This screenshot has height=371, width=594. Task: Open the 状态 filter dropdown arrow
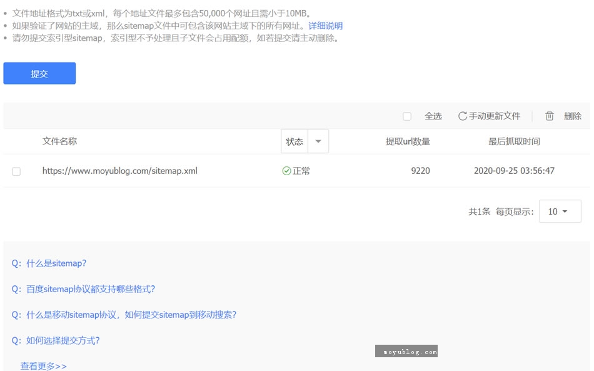click(x=318, y=141)
